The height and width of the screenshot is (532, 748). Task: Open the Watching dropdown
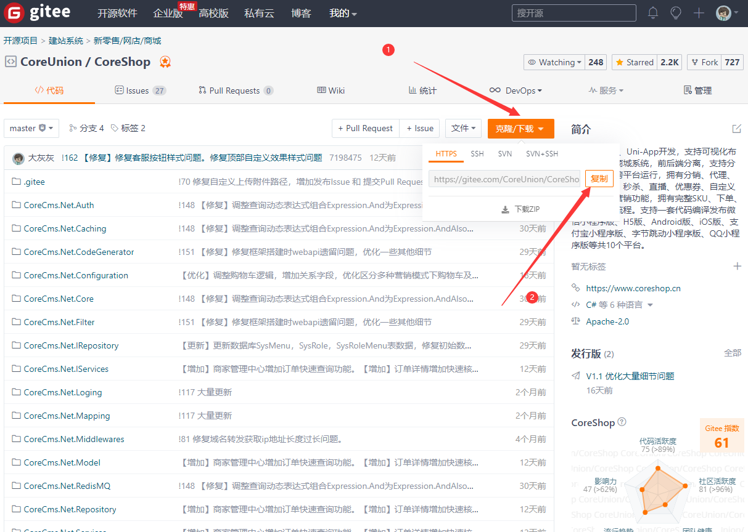[555, 62]
